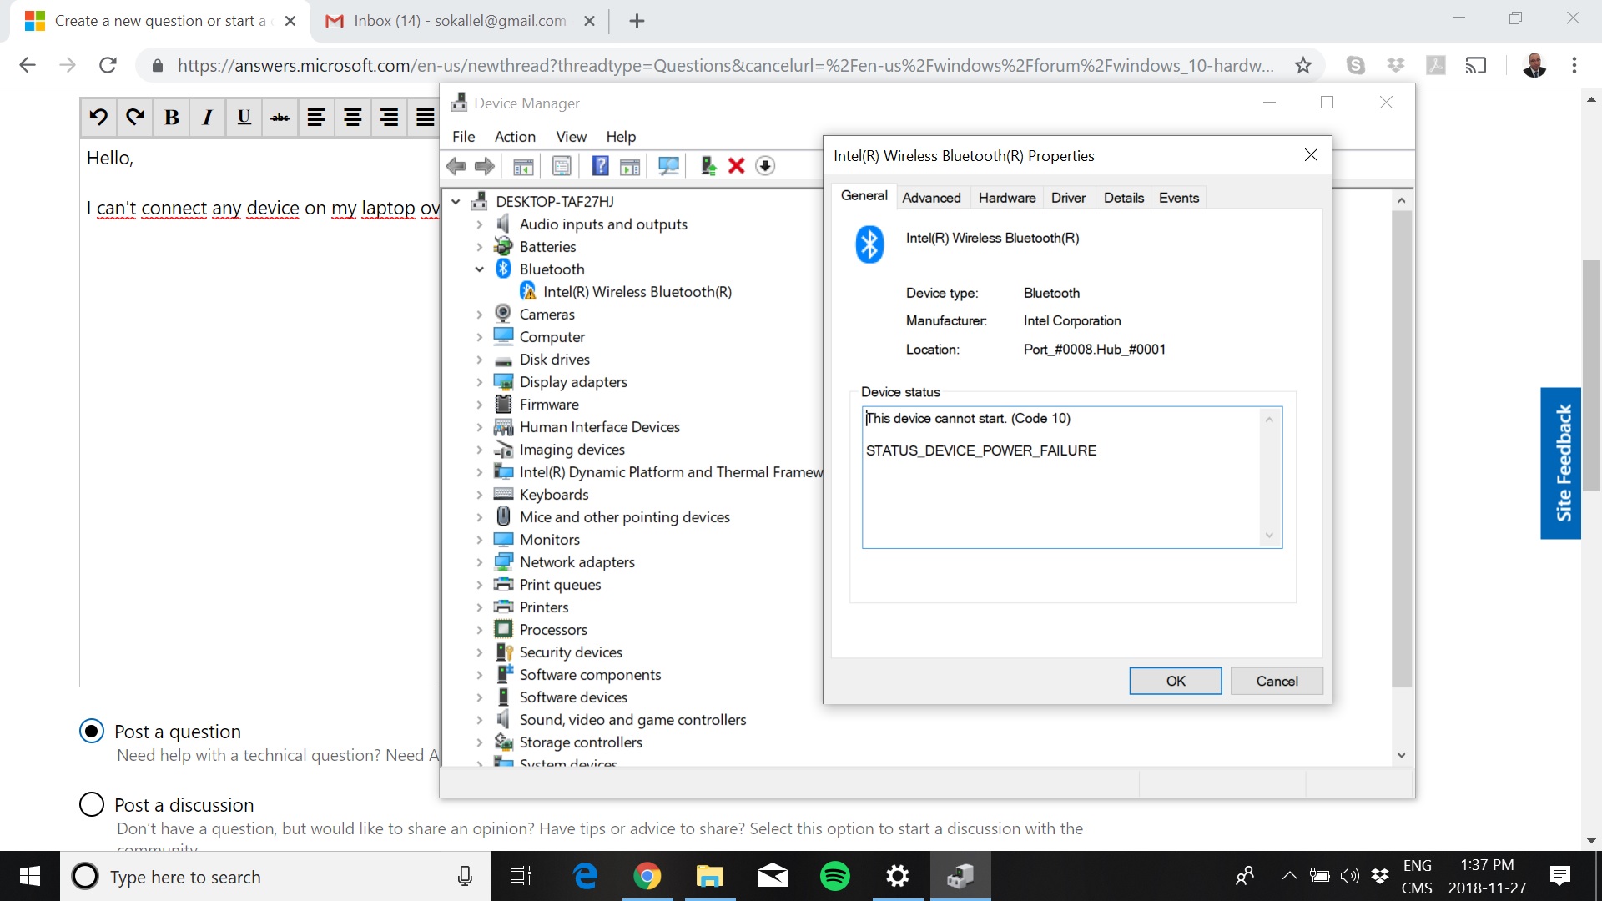Click the Update device driver icon

tap(708, 166)
